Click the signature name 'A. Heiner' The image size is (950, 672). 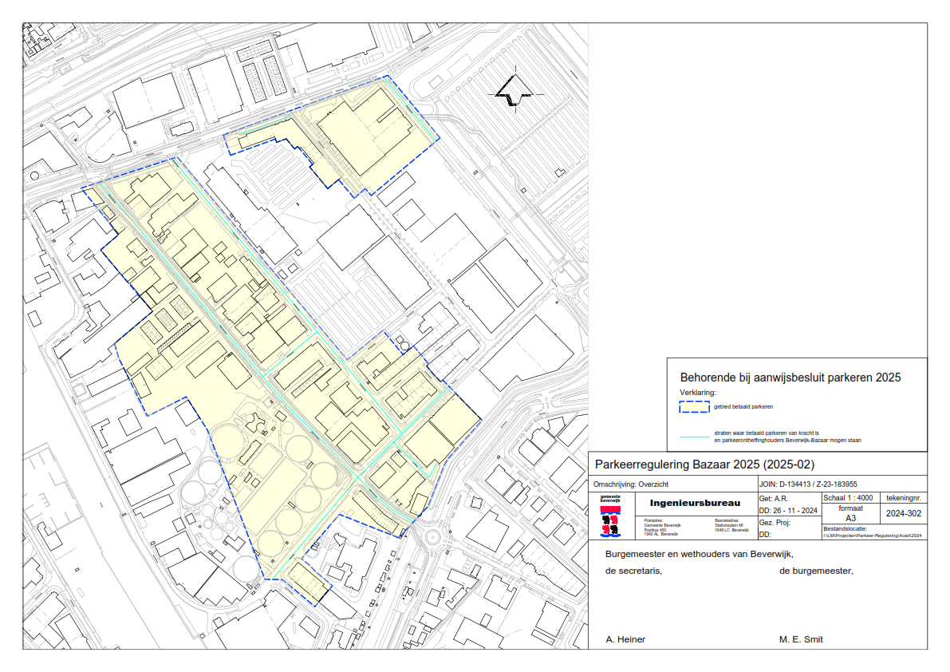pos(625,639)
